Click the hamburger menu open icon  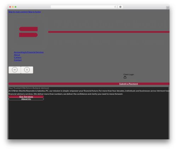pyautogui.click(x=15, y=70)
